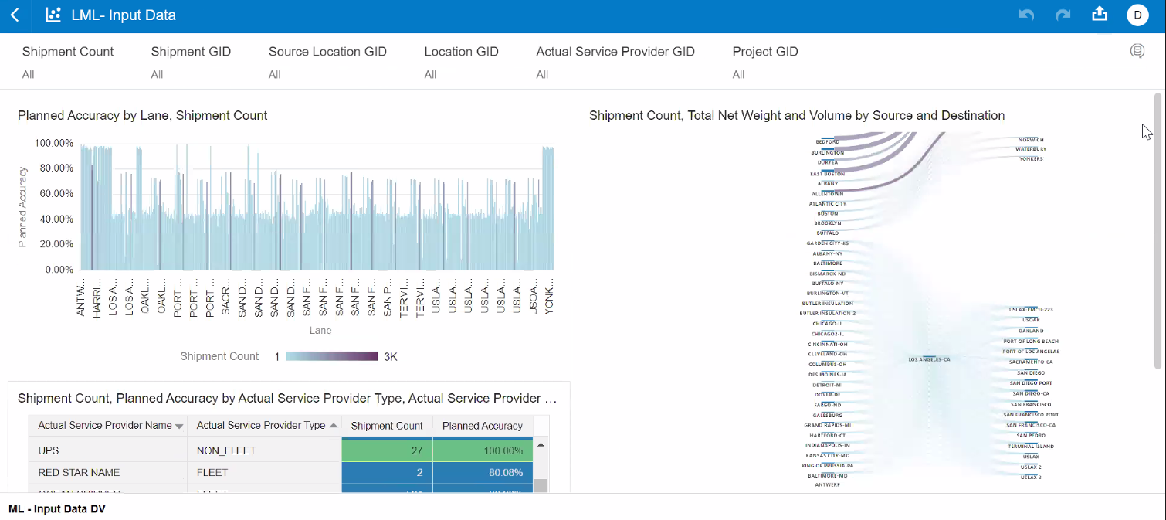This screenshot has height=520, width=1166.
Task: Click the LML- Input Data chart icon
Action: (x=53, y=15)
